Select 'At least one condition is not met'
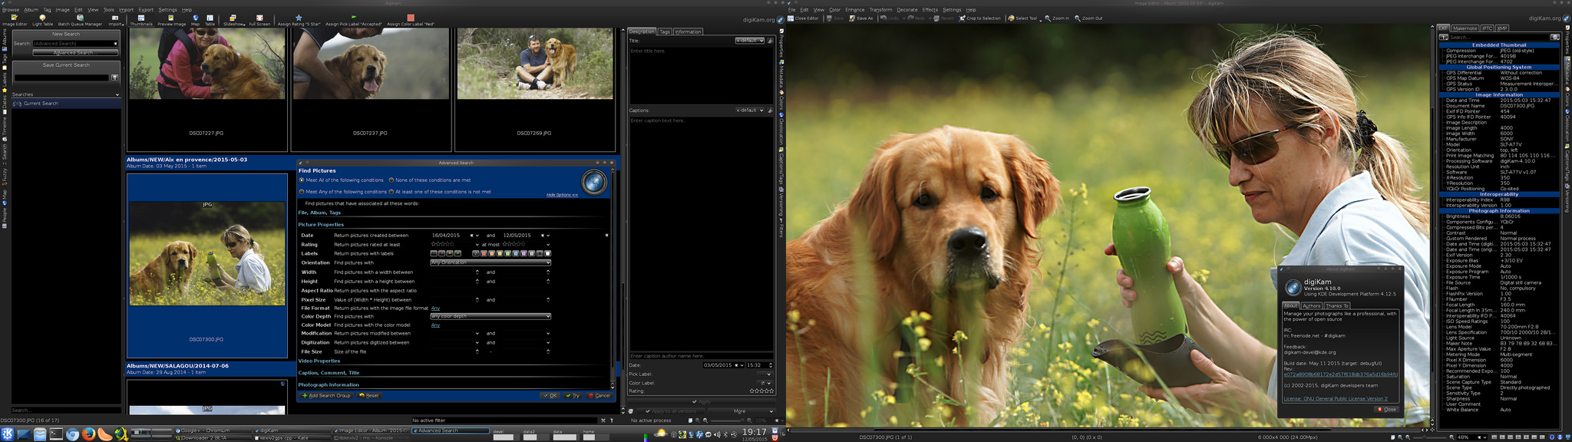 tap(391, 192)
